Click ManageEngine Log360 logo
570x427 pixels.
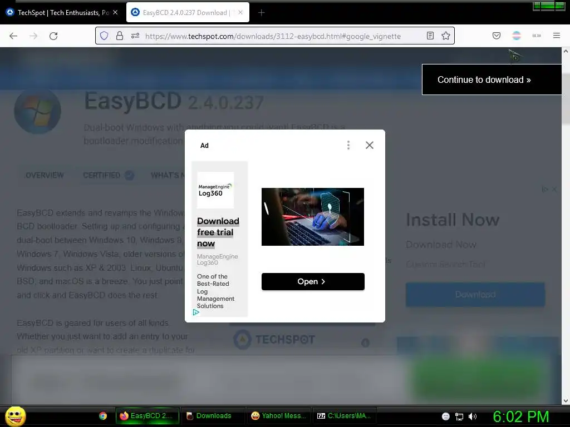pos(215,190)
